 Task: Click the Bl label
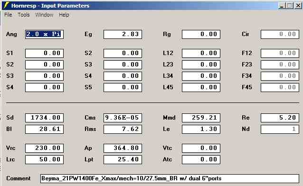pyautogui.click(x=9, y=129)
